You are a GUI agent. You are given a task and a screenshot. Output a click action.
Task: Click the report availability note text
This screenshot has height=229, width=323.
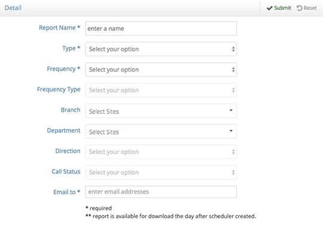170,216
